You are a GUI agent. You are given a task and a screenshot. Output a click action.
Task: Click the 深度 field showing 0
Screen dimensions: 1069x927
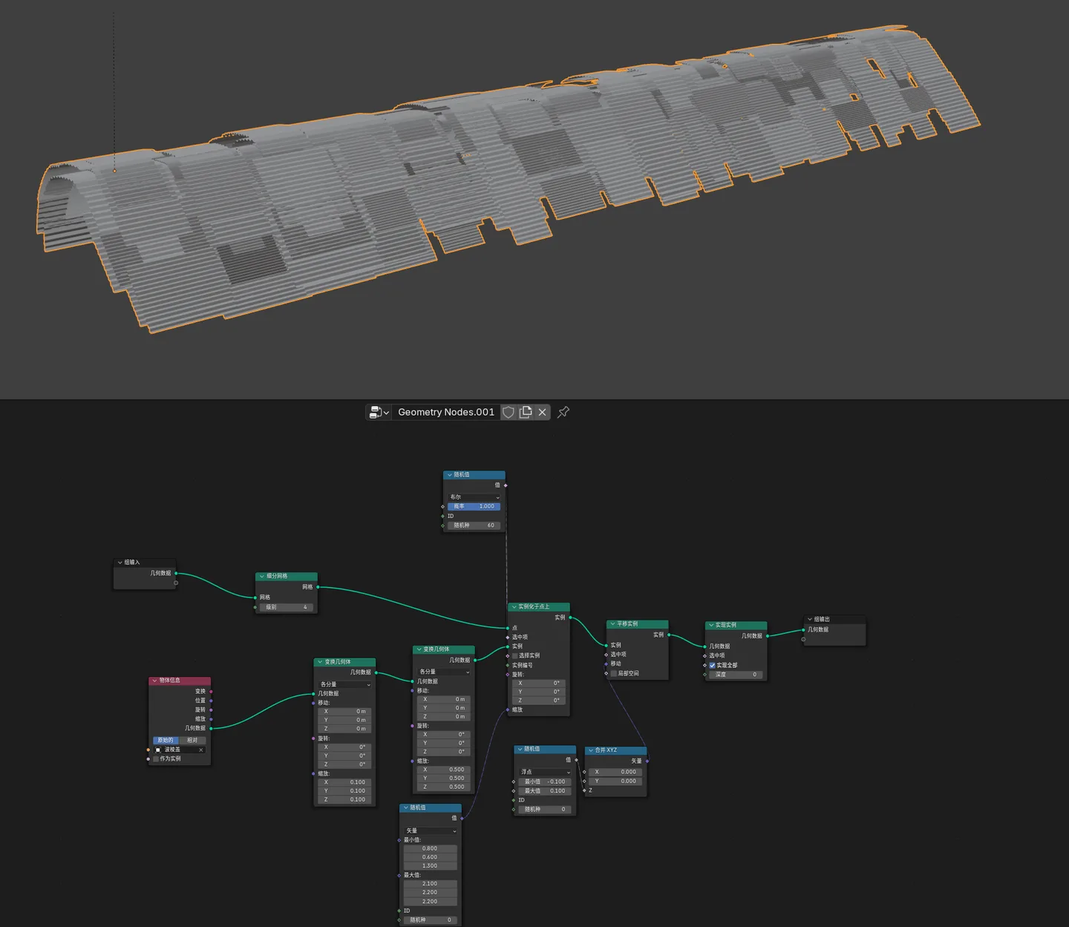click(735, 675)
